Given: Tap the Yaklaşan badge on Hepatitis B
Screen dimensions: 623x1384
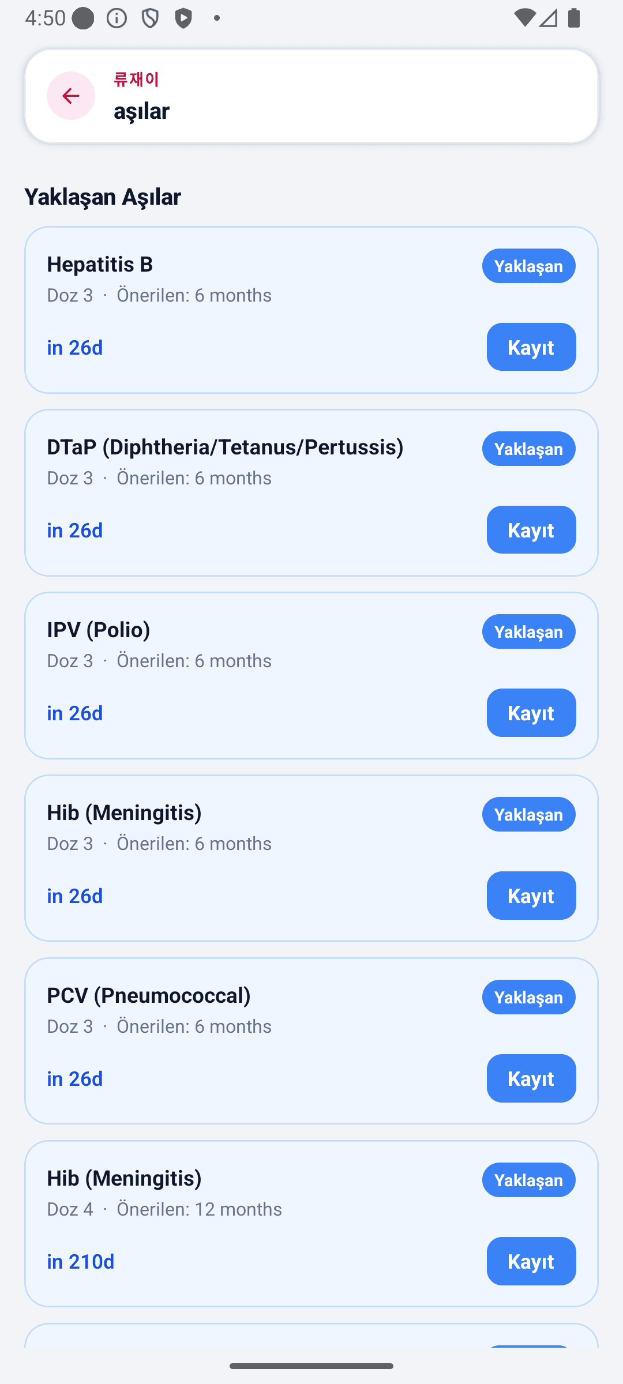Looking at the screenshot, I should 529,266.
